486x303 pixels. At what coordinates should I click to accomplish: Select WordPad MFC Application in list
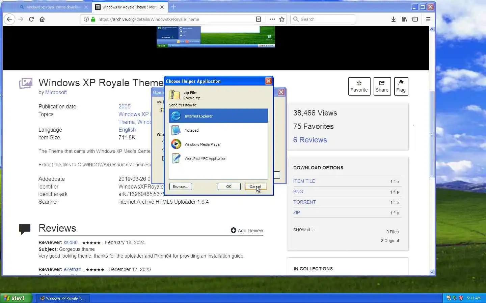(x=218, y=158)
